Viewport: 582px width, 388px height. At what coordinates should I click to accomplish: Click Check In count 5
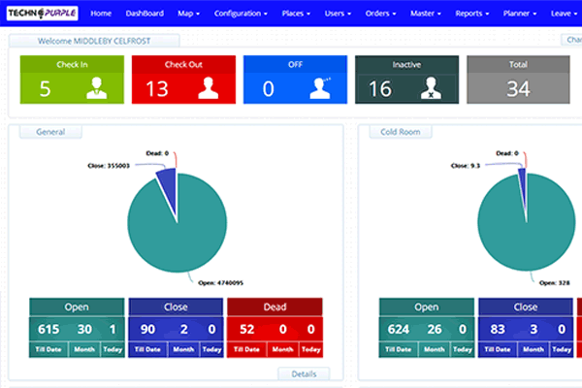[x=45, y=88]
